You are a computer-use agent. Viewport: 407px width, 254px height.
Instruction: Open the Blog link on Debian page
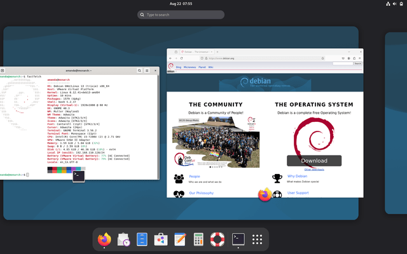point(179,67)
